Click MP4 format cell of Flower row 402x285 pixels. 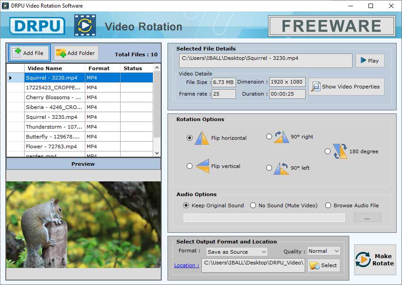pyautogui.click(x=103, y=147)
